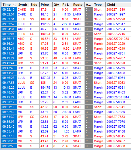
Task: Click Cloid 200327-8315
Action: [x=116, y=137]
